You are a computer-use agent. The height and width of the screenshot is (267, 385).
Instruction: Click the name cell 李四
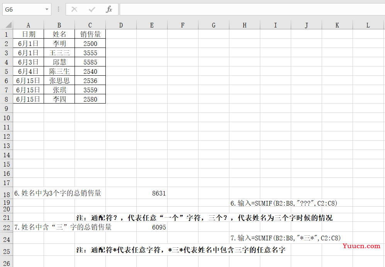[x=59, y=99]
